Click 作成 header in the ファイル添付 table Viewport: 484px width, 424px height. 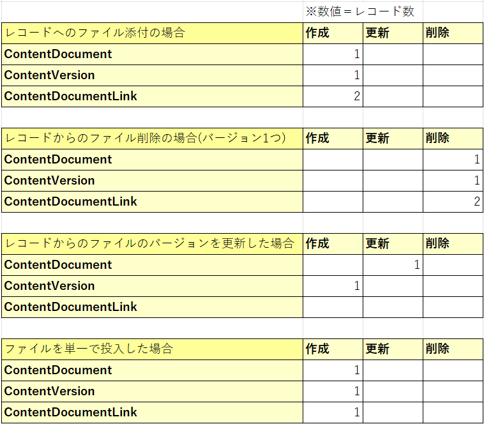[333, 33]
